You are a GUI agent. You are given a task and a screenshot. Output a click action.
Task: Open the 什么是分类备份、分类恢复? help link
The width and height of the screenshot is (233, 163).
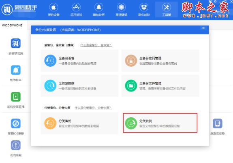coord(93,108)
